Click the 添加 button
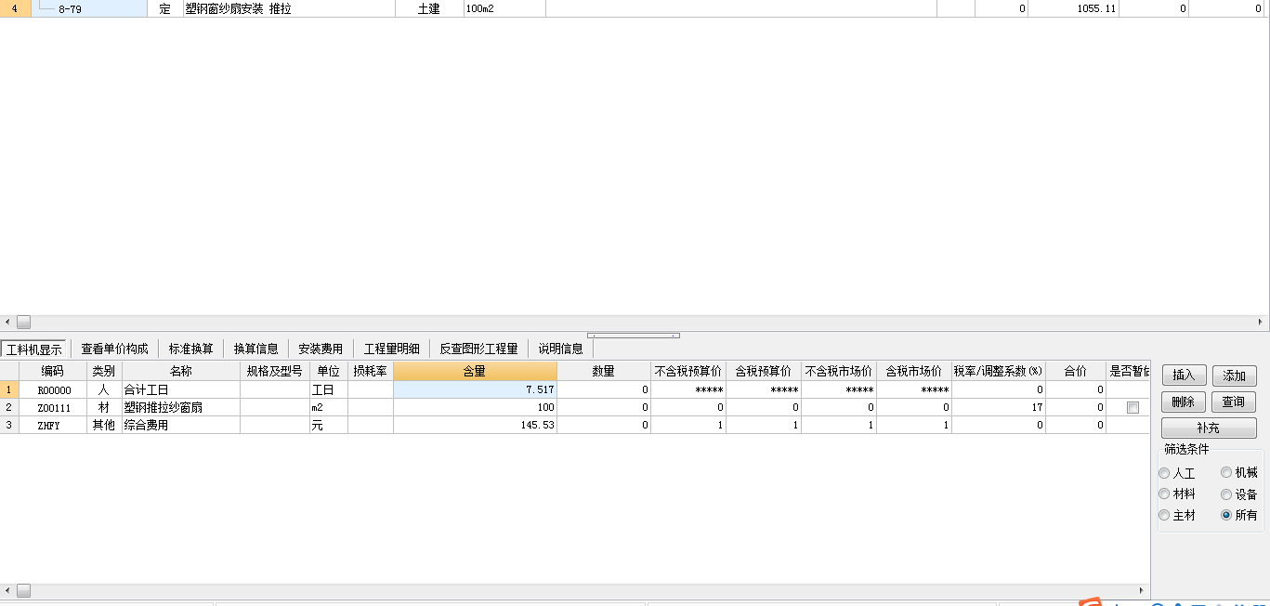Viewport: 1270px width, 606px height. click(x=1234, y=375)
